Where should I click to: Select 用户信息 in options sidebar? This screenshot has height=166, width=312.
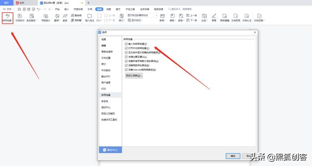(x=110, y=83)
